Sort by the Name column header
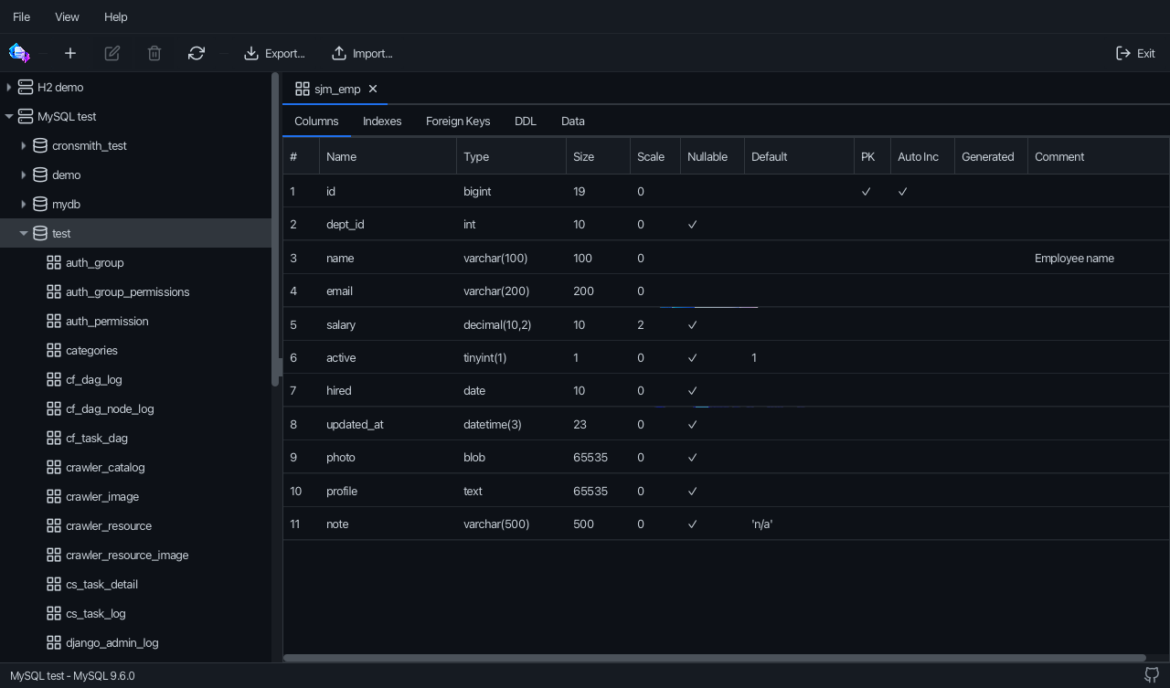The image size is (1170, 688). [x=388, y=156]
